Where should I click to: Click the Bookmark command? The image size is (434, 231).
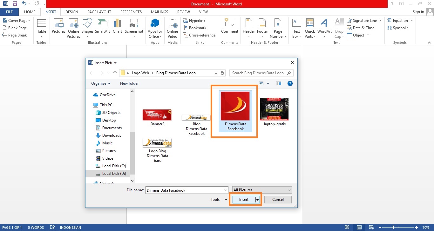(x=195, y=28)
